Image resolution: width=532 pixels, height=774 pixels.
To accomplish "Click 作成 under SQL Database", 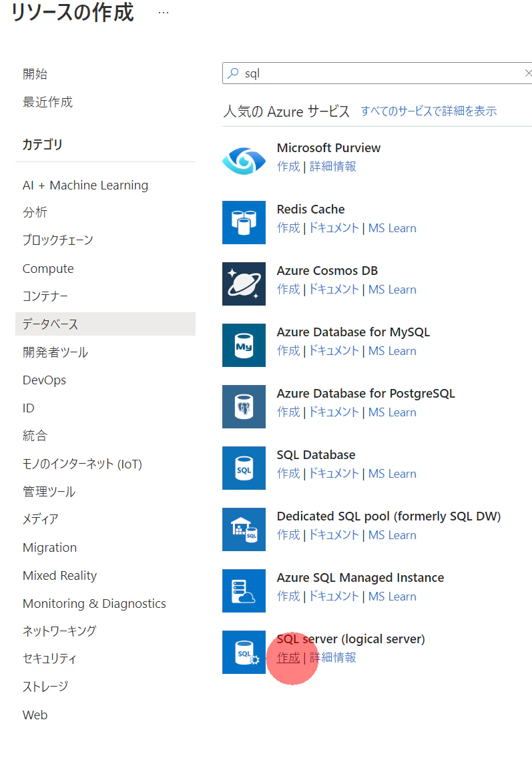I will click(288, 473).
